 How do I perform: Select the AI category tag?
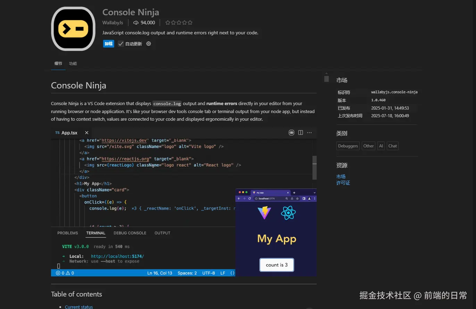pos(381,146)
